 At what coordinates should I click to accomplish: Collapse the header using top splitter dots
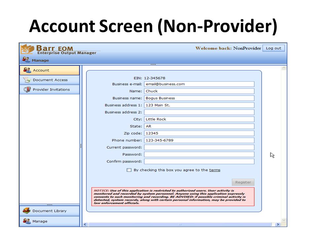point(153,64)
